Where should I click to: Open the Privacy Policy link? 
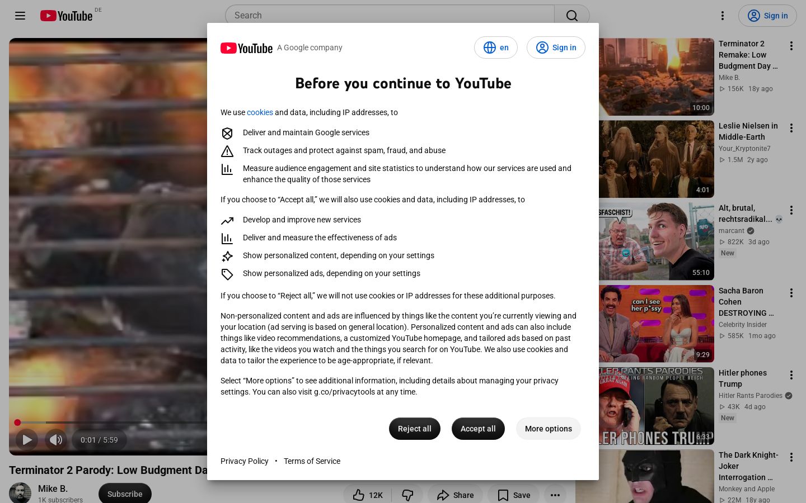[x=245, y=461]
